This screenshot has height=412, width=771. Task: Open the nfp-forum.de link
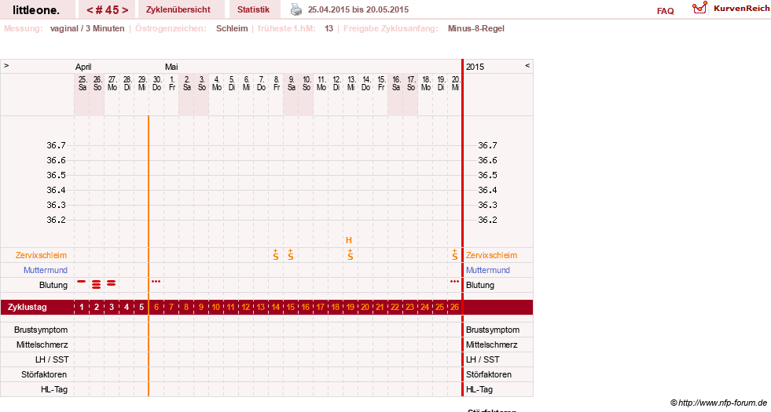722,403
